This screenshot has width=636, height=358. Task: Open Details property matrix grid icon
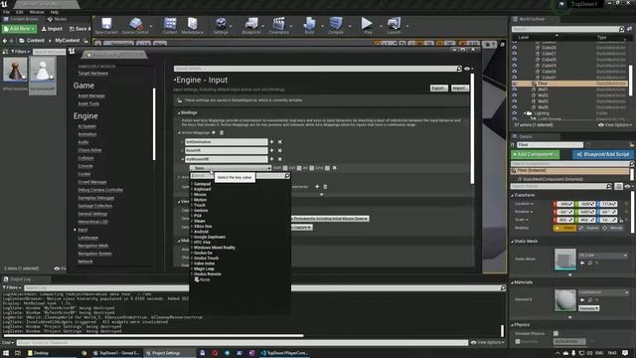point(618,186)
